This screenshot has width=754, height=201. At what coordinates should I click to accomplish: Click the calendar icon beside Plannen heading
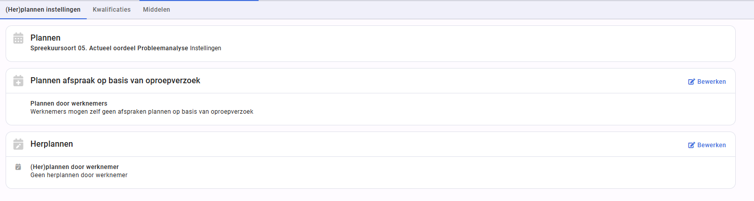click(18, 38)
